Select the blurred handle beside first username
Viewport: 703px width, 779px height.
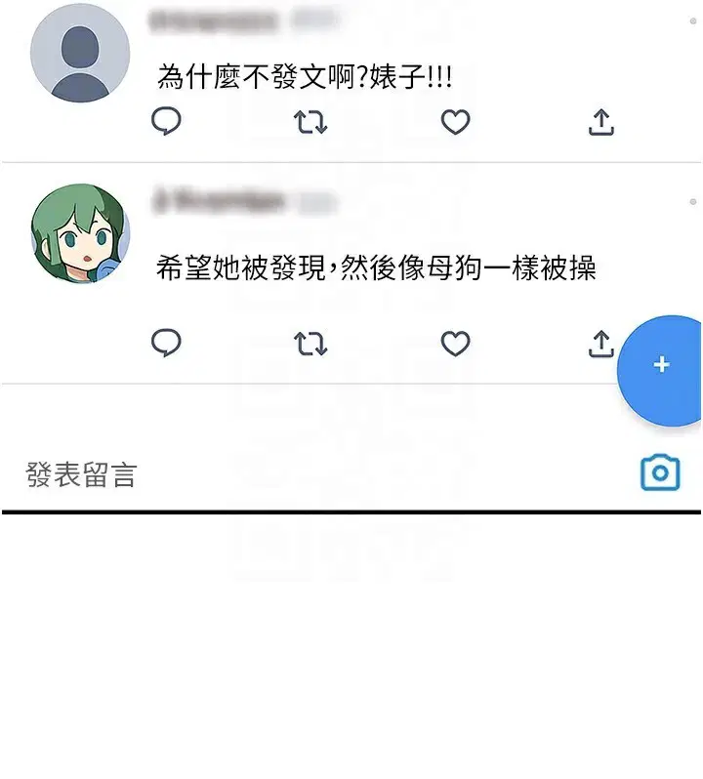click(314, 20)
